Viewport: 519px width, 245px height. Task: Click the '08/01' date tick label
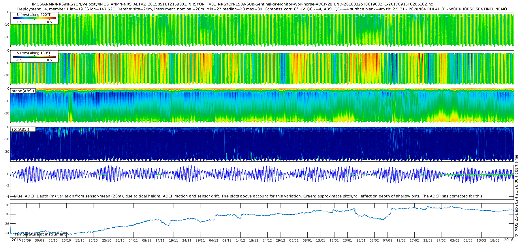point(307,240)
